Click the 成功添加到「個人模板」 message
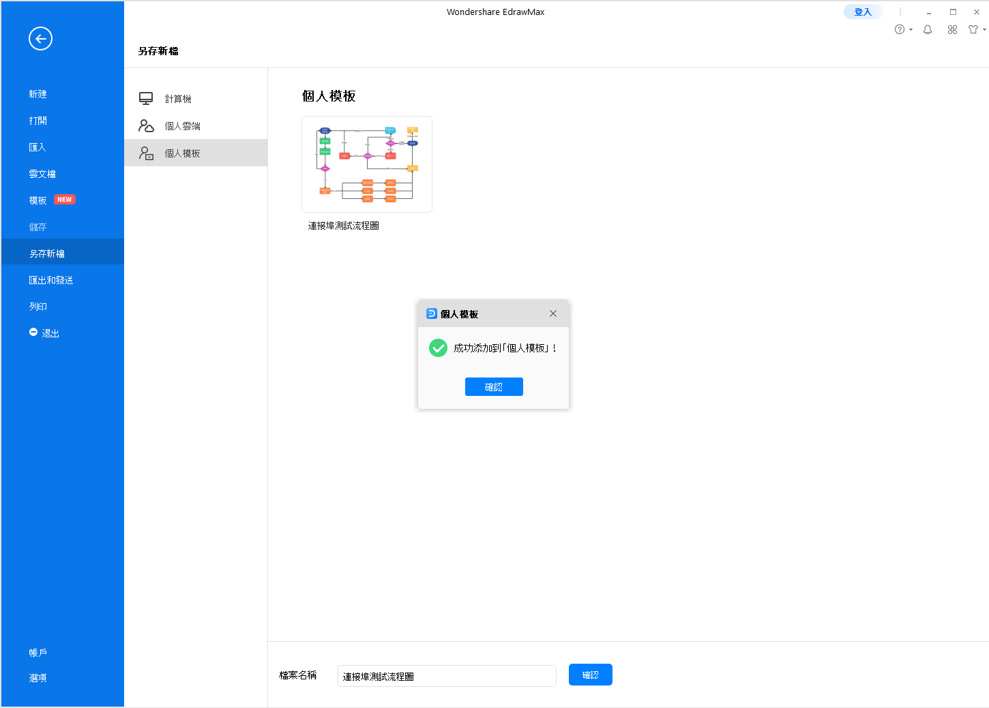The width and height of the screenshot is (989, 708). point(505,348)
